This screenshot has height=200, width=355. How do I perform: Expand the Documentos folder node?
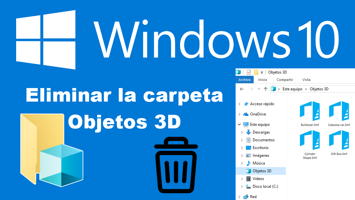coord(242,140)
